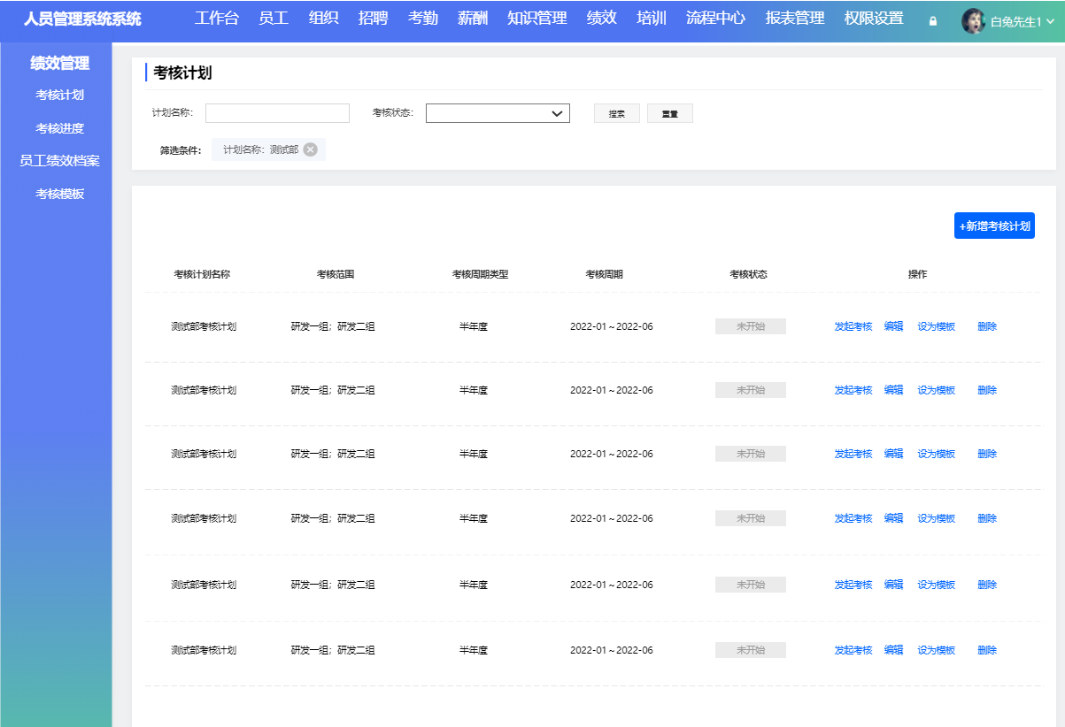Open 权限设置 from top navigation
Viewport: 1065px width, 727px height.
pos(870,18)
